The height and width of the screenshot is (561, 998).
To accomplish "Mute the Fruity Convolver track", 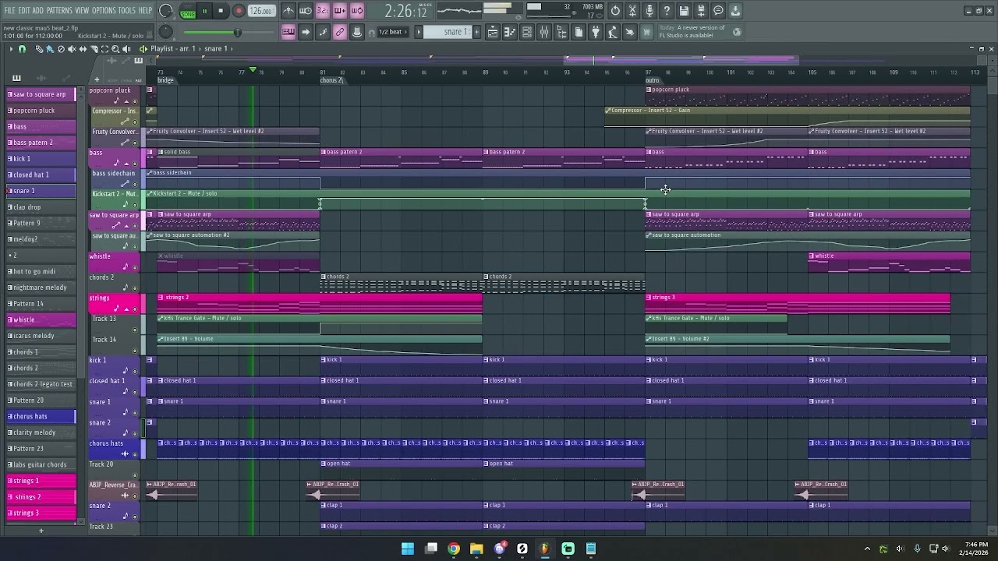I will tap(134, 143).
